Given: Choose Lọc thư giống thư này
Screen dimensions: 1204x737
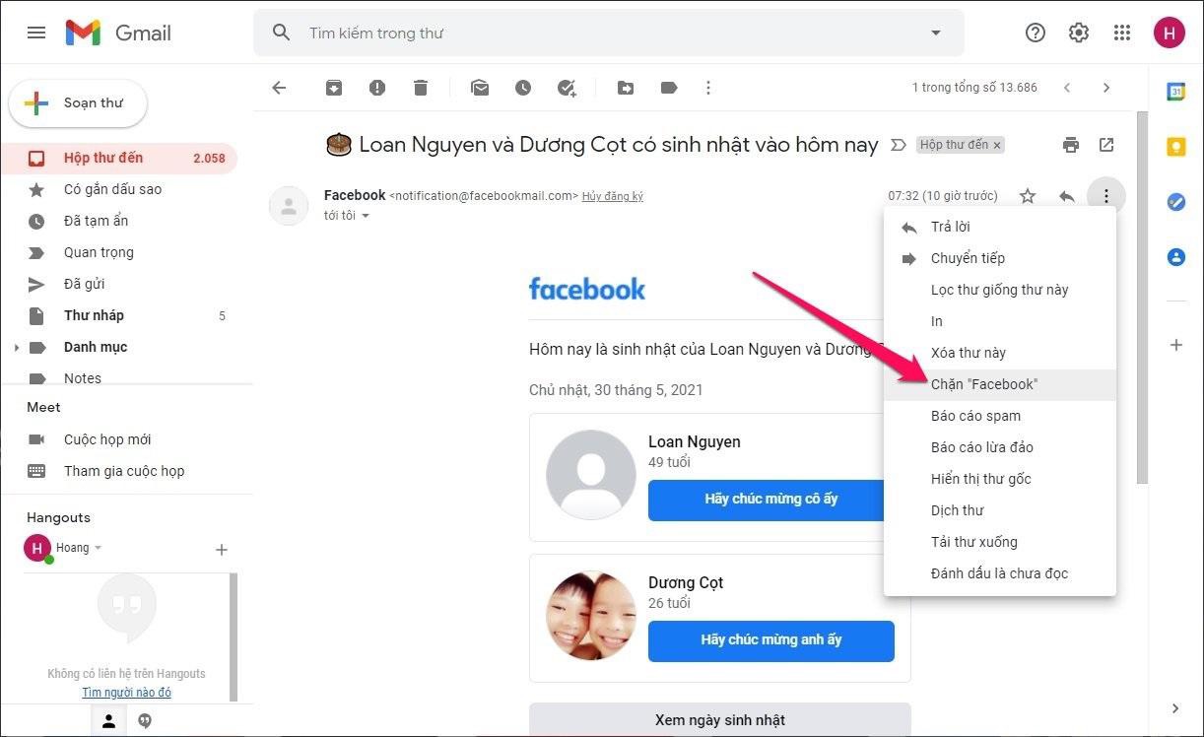Looking at the screenshot, I should [1000, 290].
